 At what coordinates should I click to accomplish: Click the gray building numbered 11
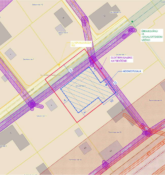point(104,16)
